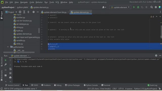
Task: Run with coverage using the toolbar icon
Action: point(142,7)
